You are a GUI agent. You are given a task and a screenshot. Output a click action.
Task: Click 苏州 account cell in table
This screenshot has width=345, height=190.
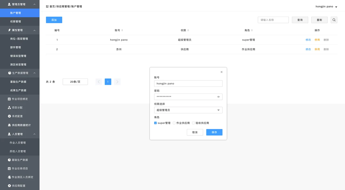point(119,49)
